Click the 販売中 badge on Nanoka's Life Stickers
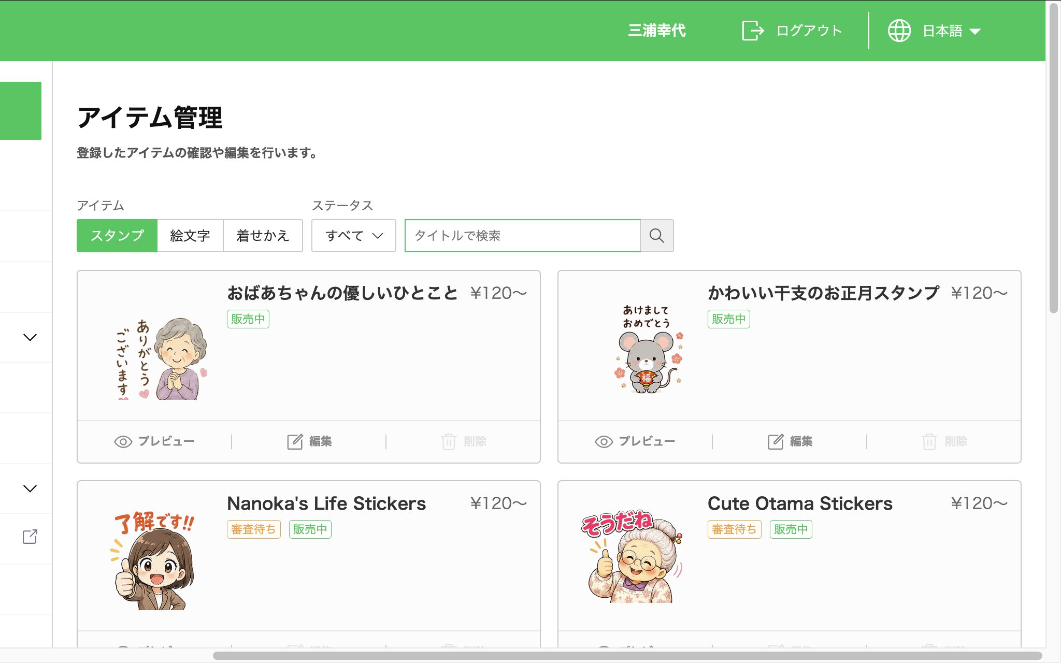 click(310, 529)
